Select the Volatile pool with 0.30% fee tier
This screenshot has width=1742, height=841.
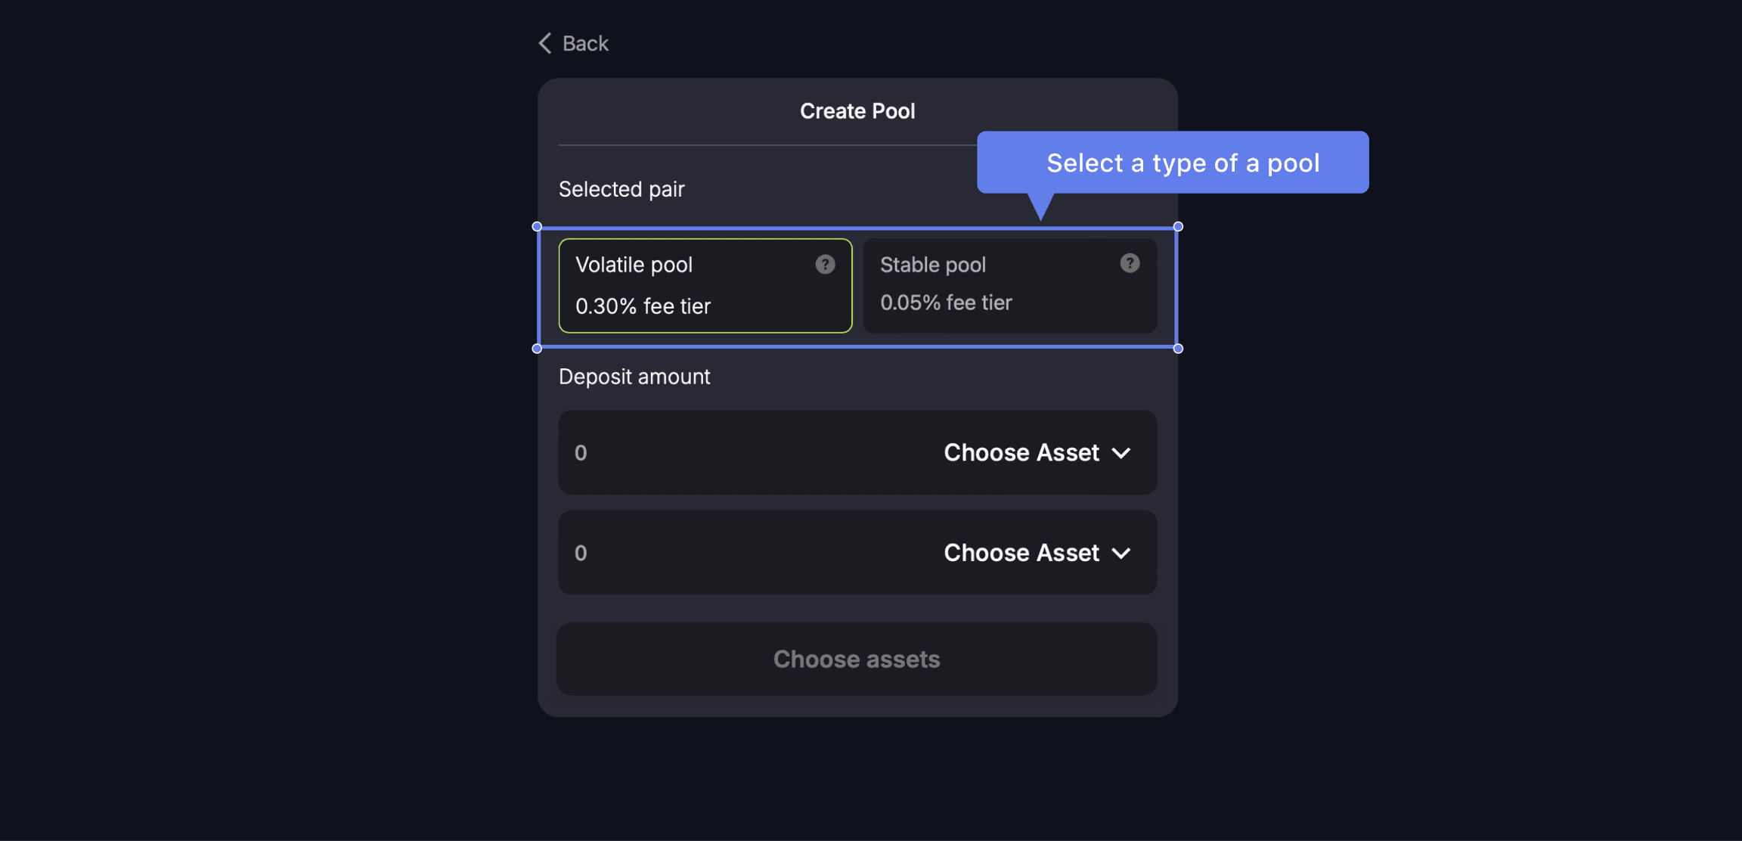pyautogui.click(x=705, y=286)
